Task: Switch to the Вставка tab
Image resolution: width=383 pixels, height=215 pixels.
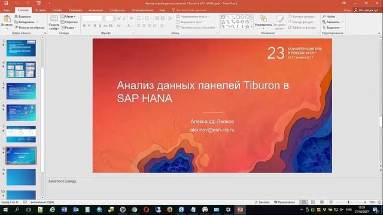Action: [40, 10]
